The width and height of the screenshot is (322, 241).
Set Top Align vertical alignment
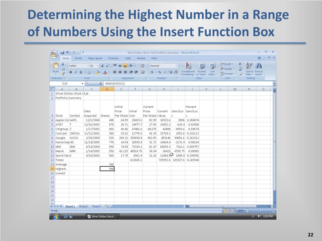point(115,66)
